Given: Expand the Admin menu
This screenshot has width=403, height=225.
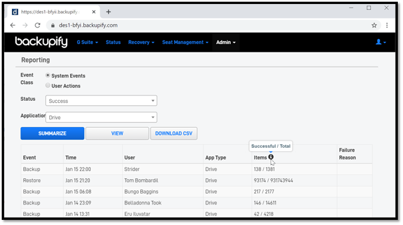Looking at the screenshot, I should point(226,42).
